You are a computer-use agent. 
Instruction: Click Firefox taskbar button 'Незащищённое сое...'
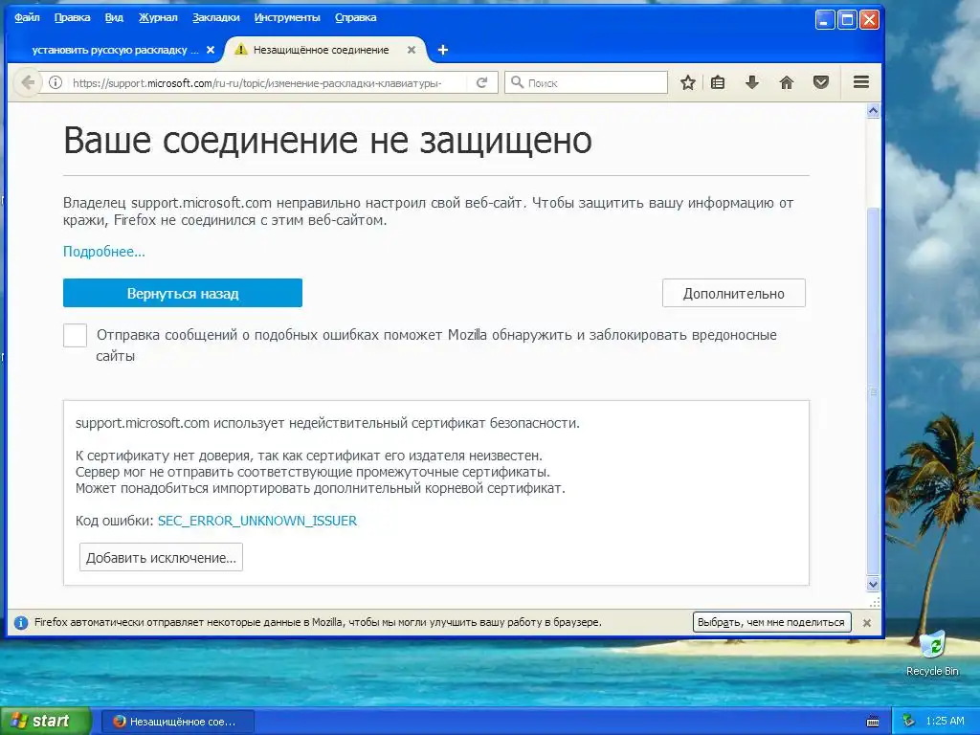pos(177,722)
